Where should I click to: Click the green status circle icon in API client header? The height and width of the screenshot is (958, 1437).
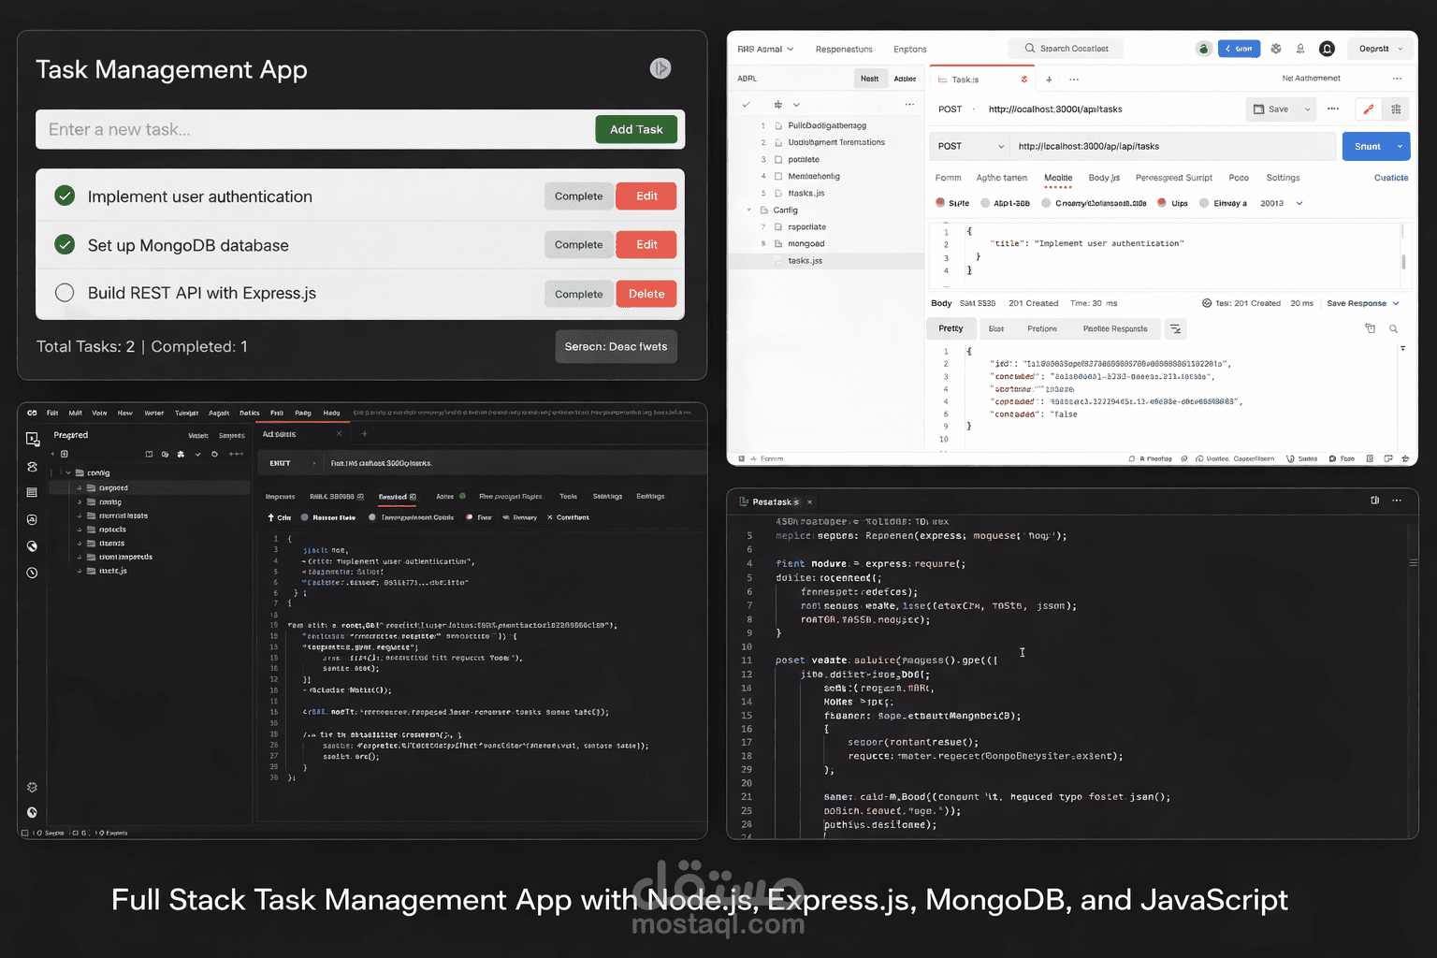(x=1204, y=49)
